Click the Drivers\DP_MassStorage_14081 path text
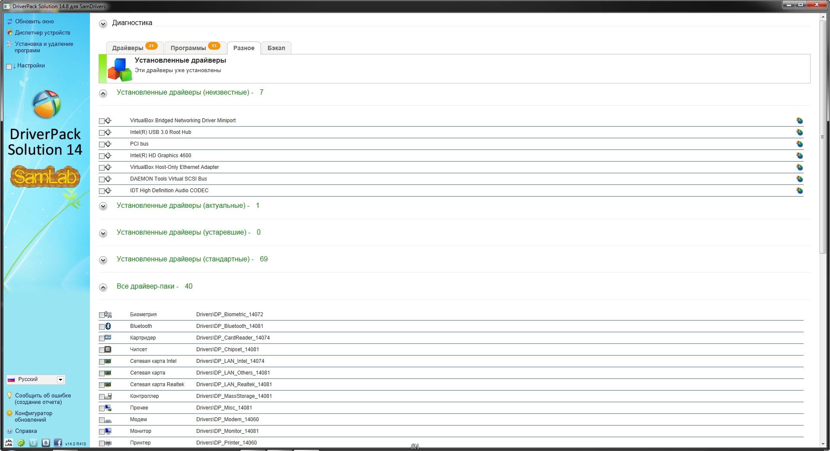Screen dimensions: 830x451 (x=234, y=396)
